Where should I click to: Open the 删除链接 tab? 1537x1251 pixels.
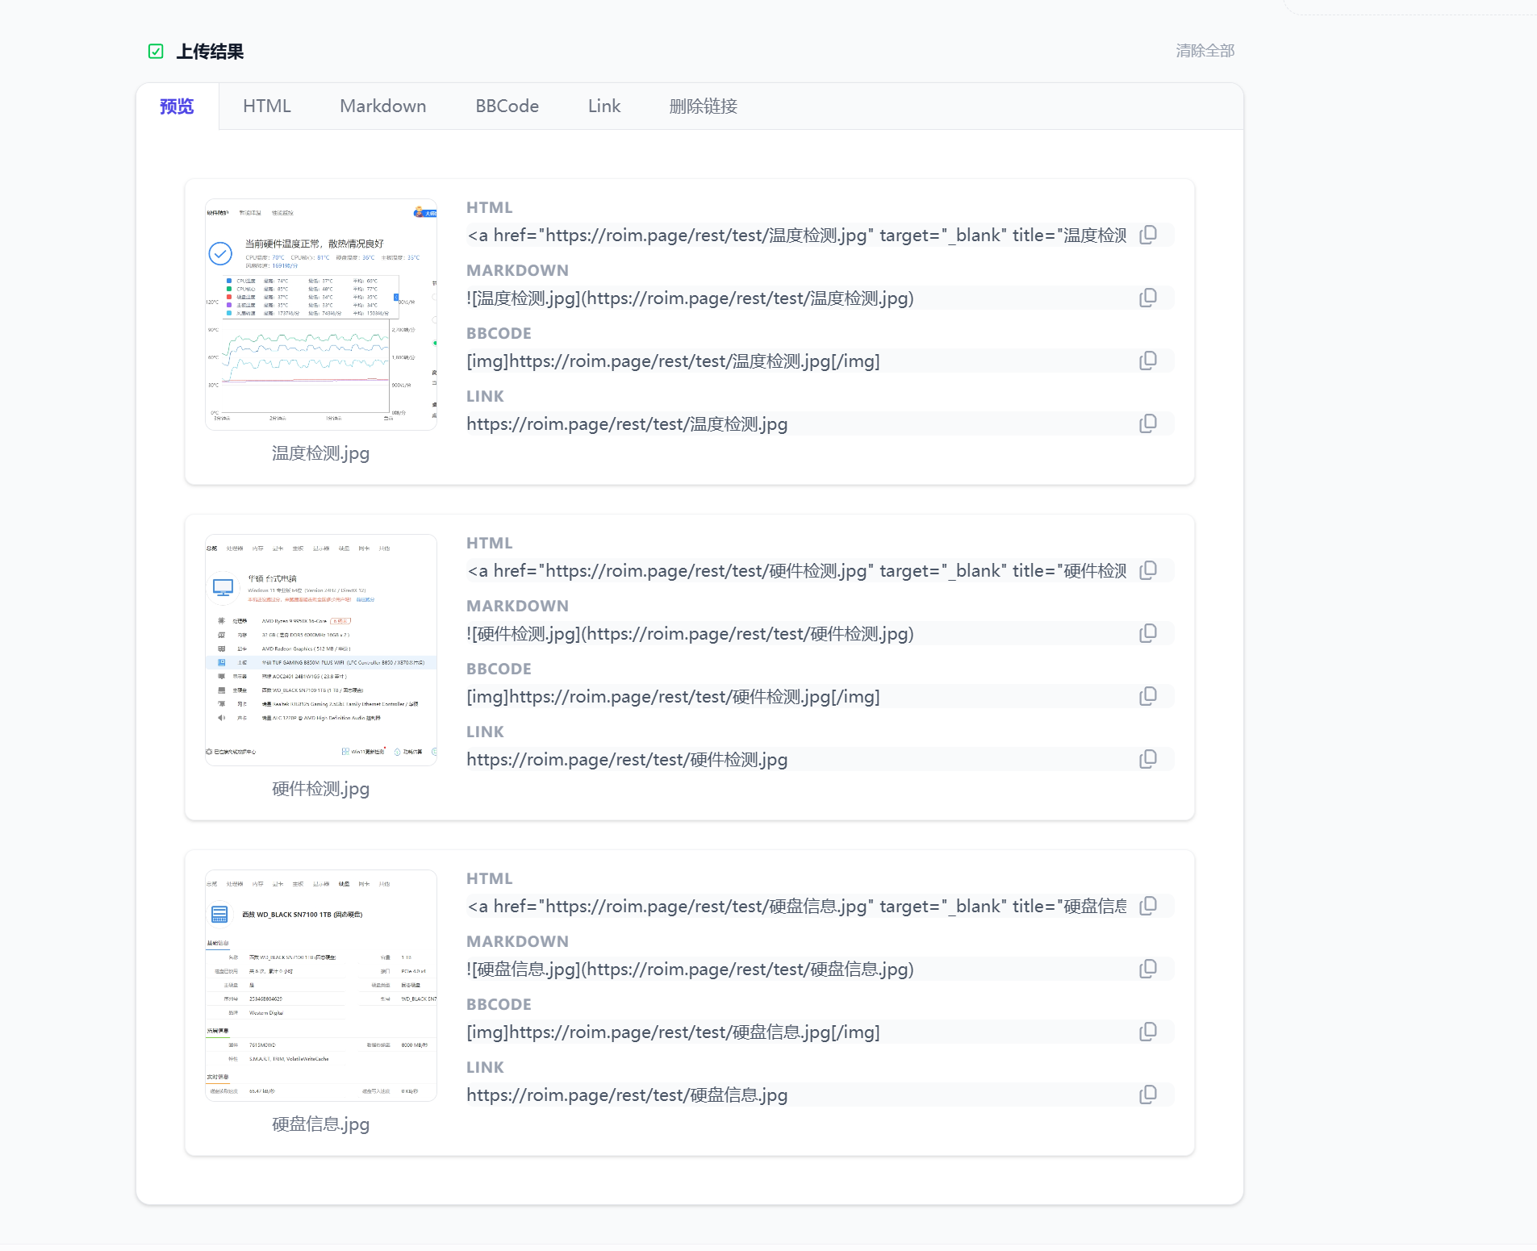[703, 106]
